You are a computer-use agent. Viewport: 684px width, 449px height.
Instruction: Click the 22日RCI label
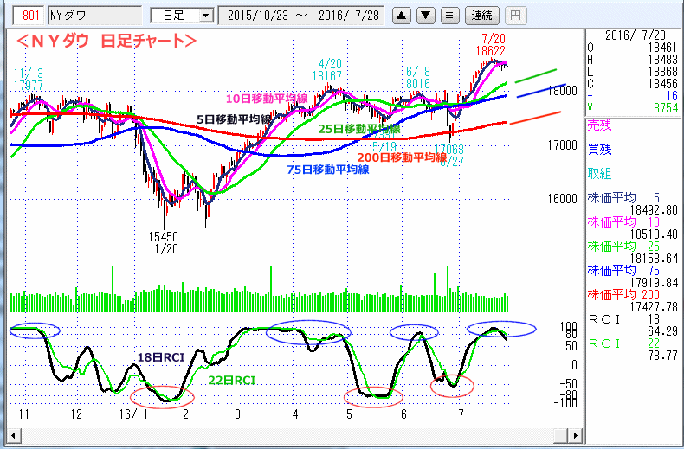click(232, 380)
